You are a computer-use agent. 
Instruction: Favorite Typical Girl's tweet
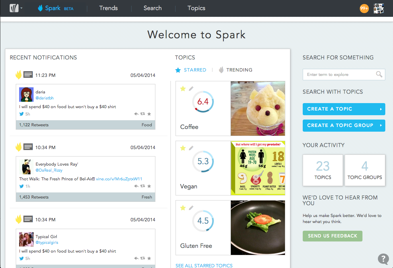pos(149,258)
